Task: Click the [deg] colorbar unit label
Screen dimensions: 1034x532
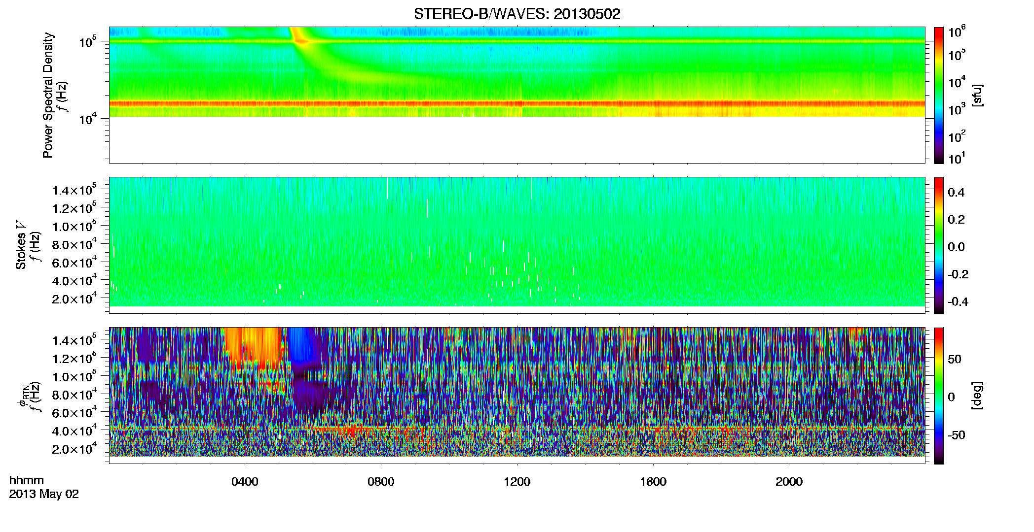Action: point(977,396)
